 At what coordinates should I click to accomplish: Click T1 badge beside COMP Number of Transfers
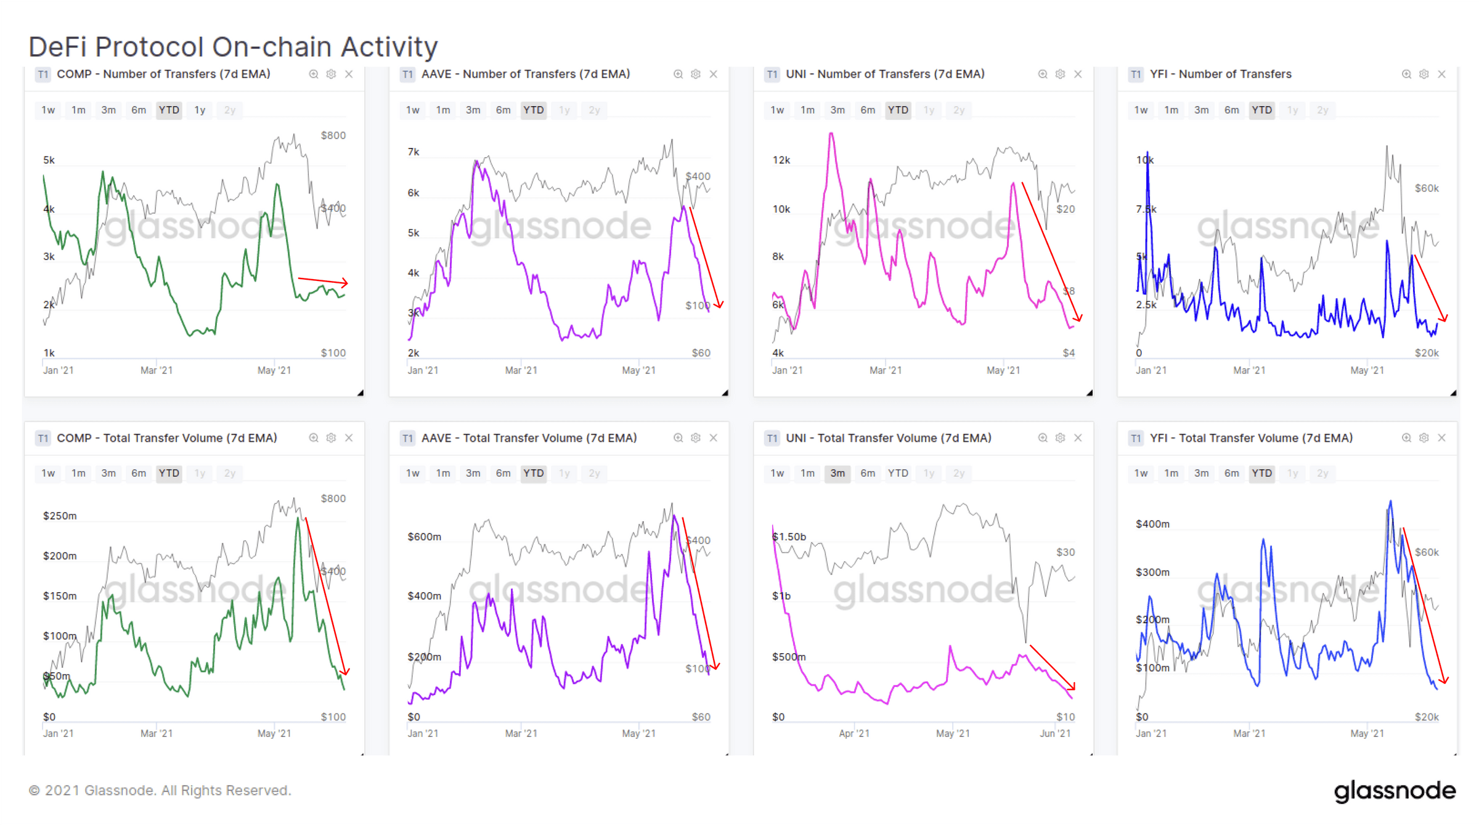tap(43, 75)
